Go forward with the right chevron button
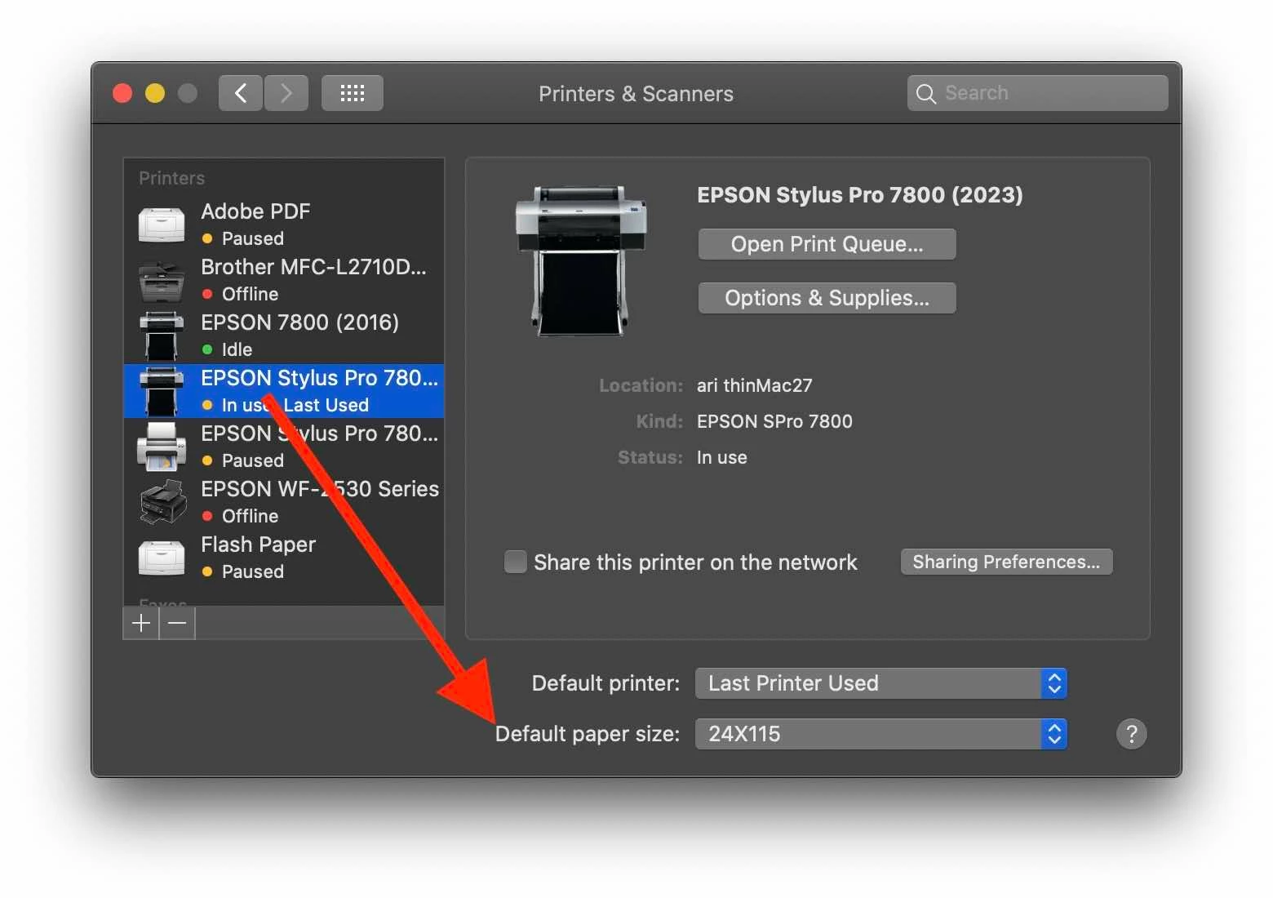The image size is (1273, 898). click(x=286, y=93)
